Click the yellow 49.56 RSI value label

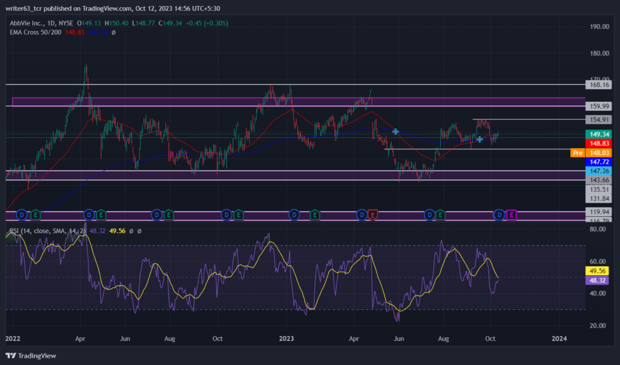click(x=597, y=271)
